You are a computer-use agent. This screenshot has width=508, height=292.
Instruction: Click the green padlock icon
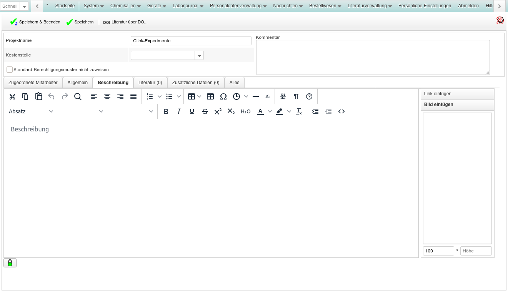(10, 263)
